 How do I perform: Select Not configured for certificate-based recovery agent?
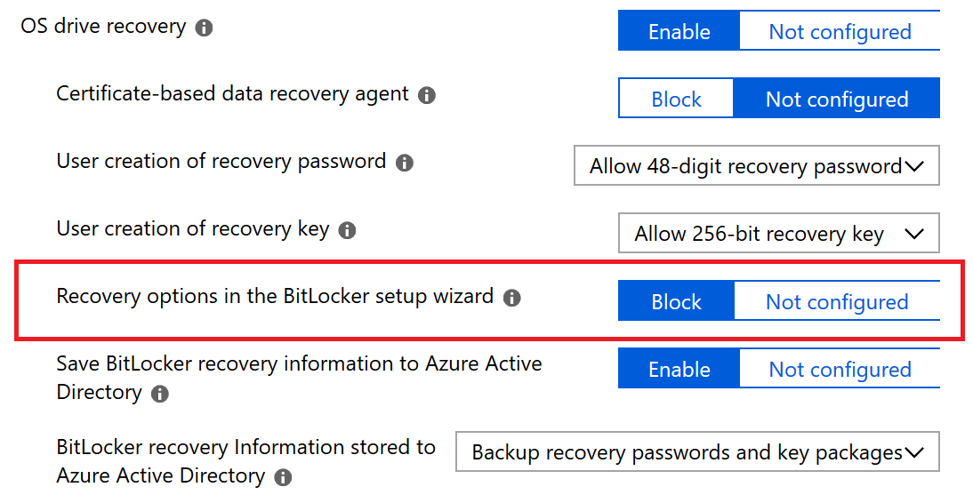[x=837, y=98]
